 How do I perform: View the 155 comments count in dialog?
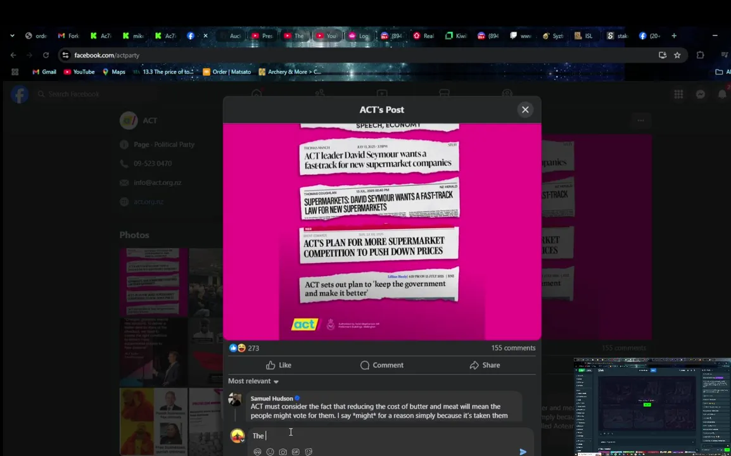(513, 348)
